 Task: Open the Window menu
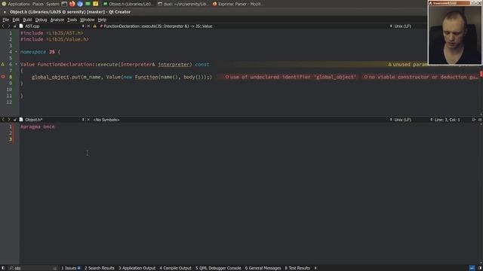88,20
